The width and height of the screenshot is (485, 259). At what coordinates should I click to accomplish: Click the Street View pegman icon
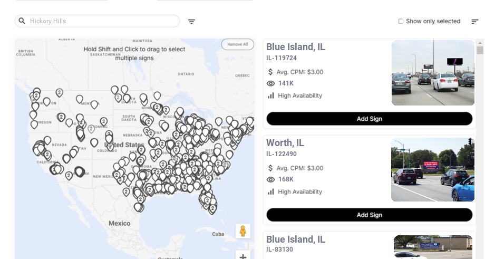(x=243, y=231)
